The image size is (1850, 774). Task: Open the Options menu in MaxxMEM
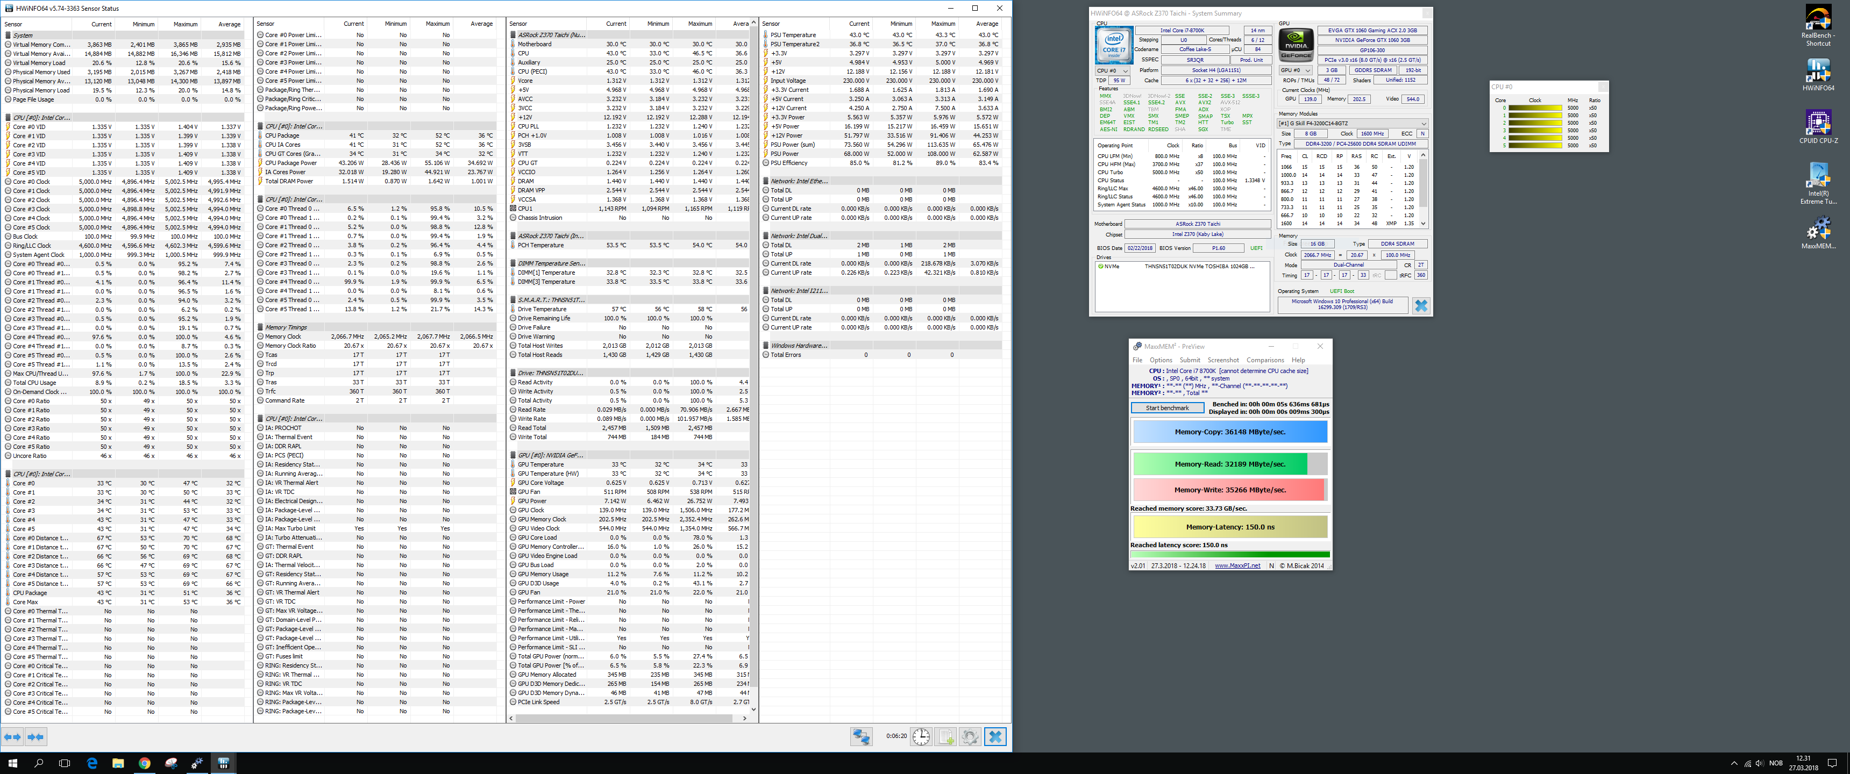pos(1161,360)
